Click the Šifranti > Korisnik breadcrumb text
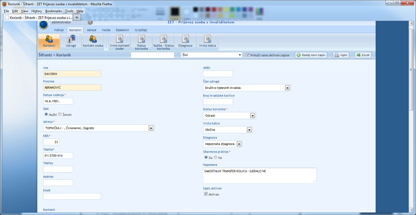 tap(55, 55)
